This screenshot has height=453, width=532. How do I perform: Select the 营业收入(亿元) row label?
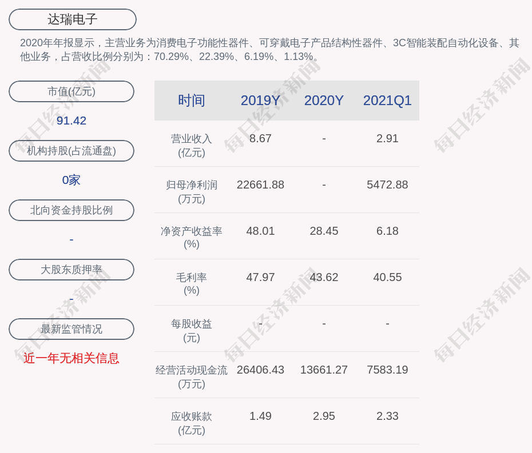click(x=192, y=145)
